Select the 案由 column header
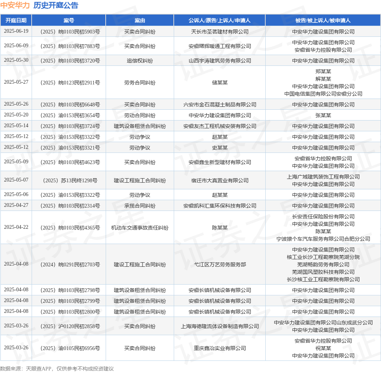Viewport: 381px width, 372px height. point(140,20)
